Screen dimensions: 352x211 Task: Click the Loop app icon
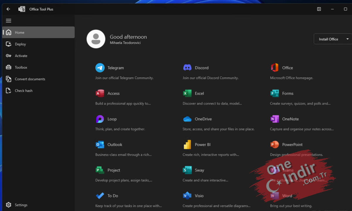tap(100, 119)
